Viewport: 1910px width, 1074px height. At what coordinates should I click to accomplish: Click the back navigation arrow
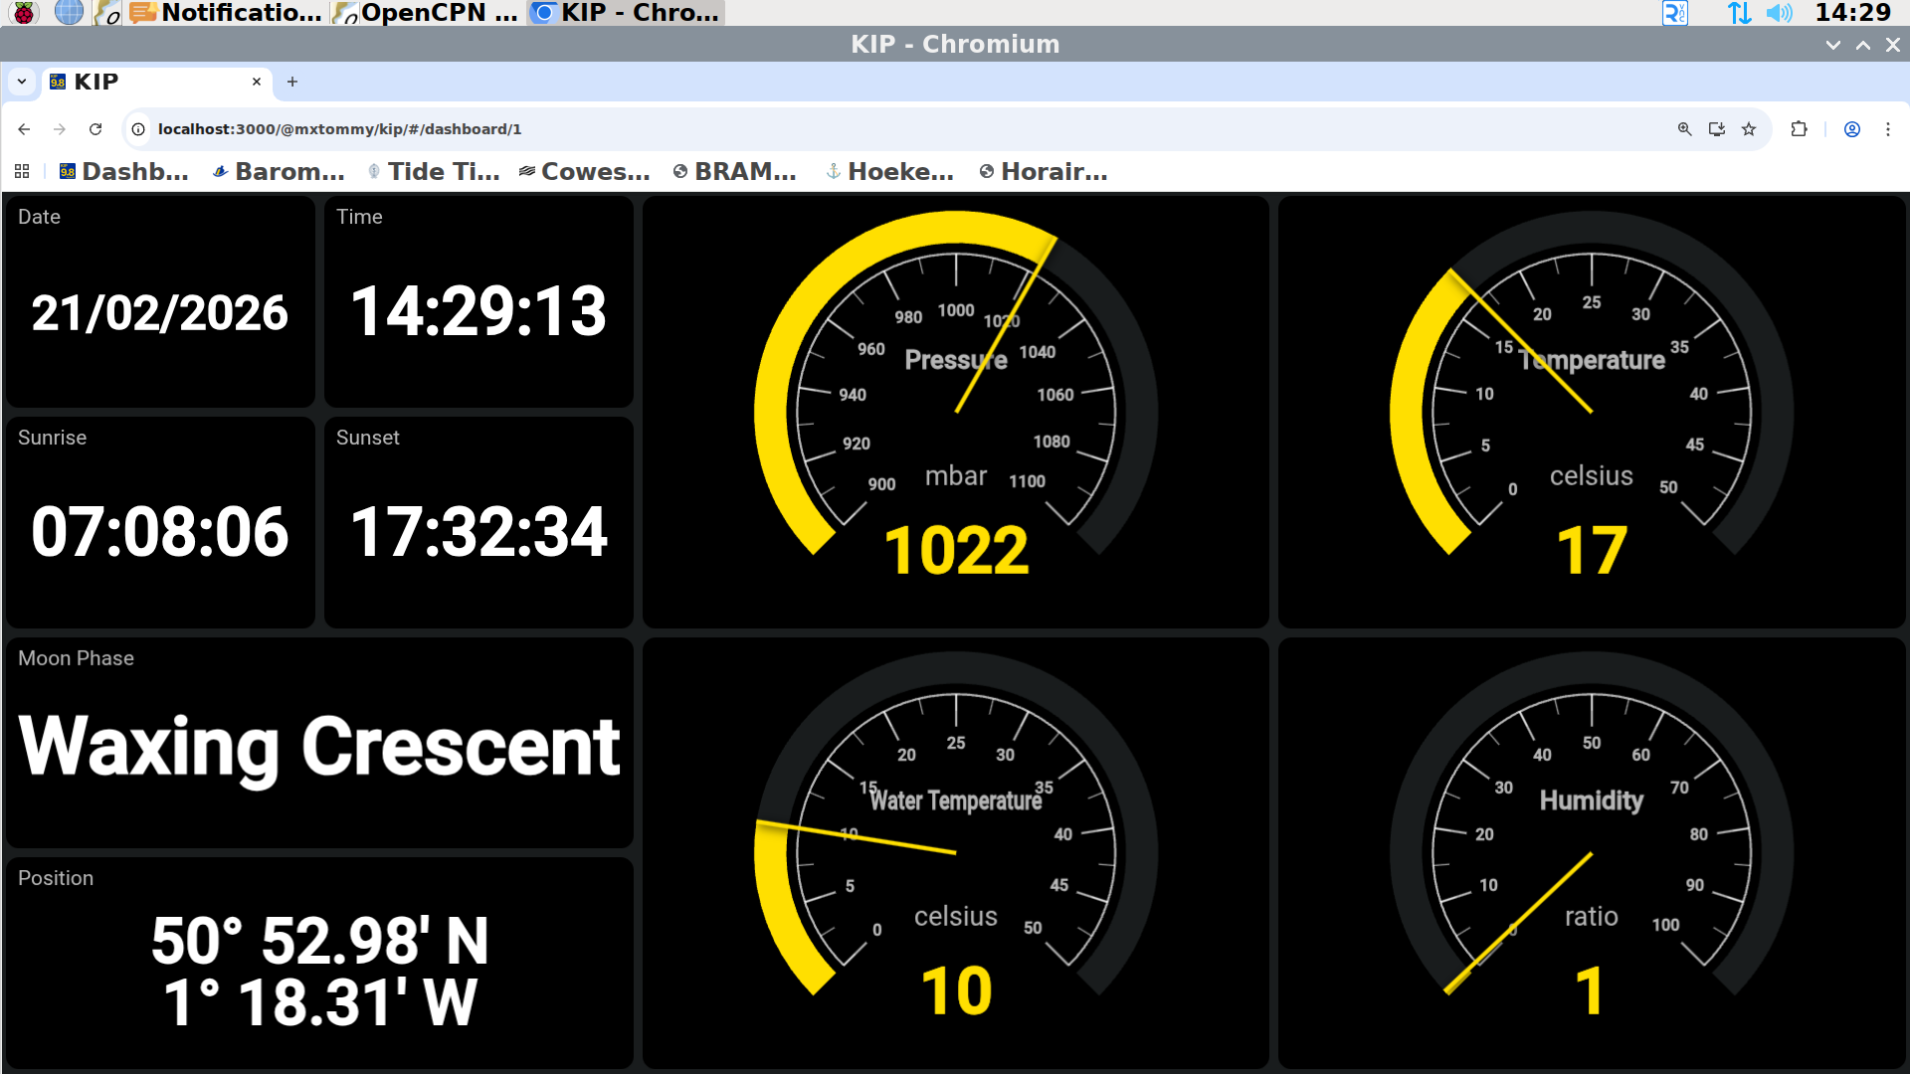(x=24, y=129)
